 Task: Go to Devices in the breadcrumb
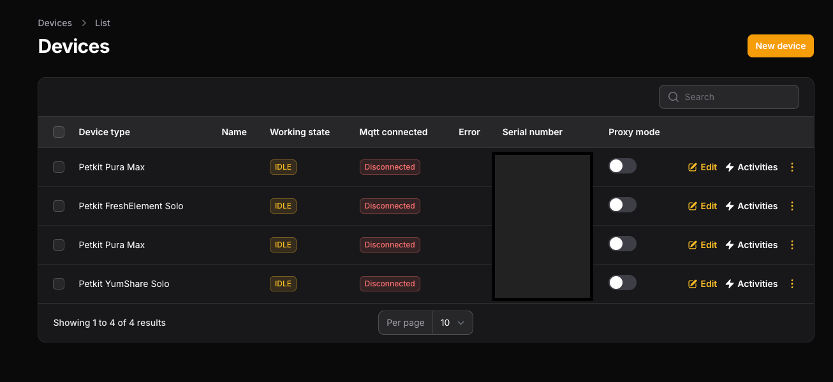tap(55, 23)
